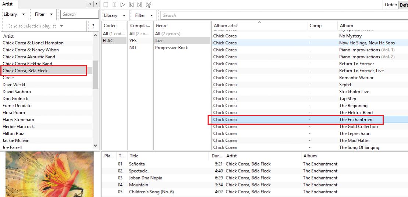Open the Order dropdown at top right
Viewport: 408px width, 197px height.
(x=403, y=5)
